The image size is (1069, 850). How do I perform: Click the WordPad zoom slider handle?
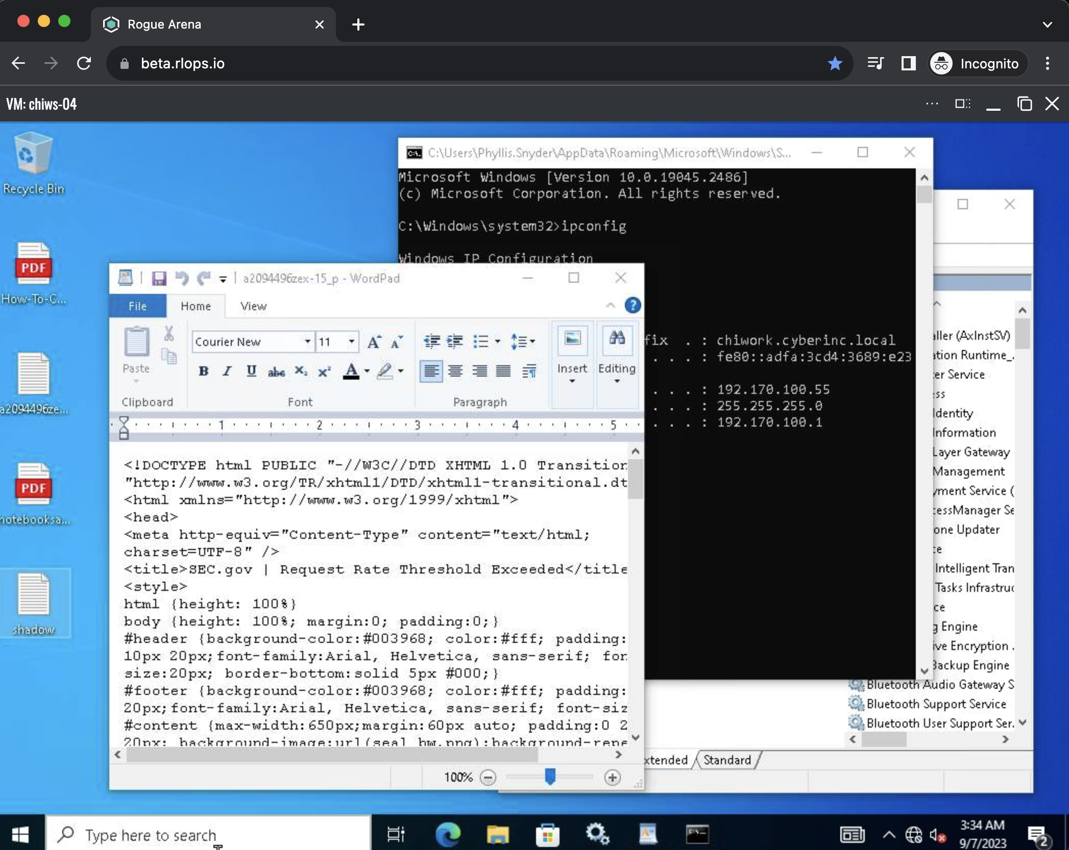(550, 777)
